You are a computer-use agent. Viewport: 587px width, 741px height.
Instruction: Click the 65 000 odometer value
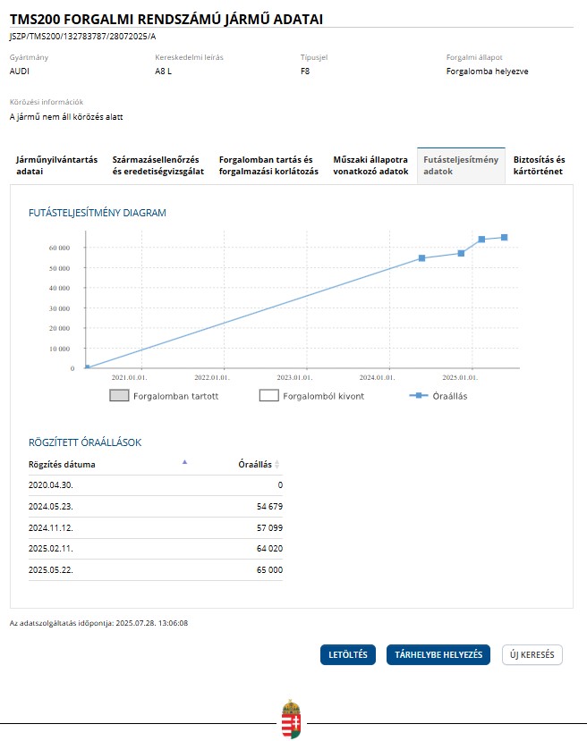(269, 570)
